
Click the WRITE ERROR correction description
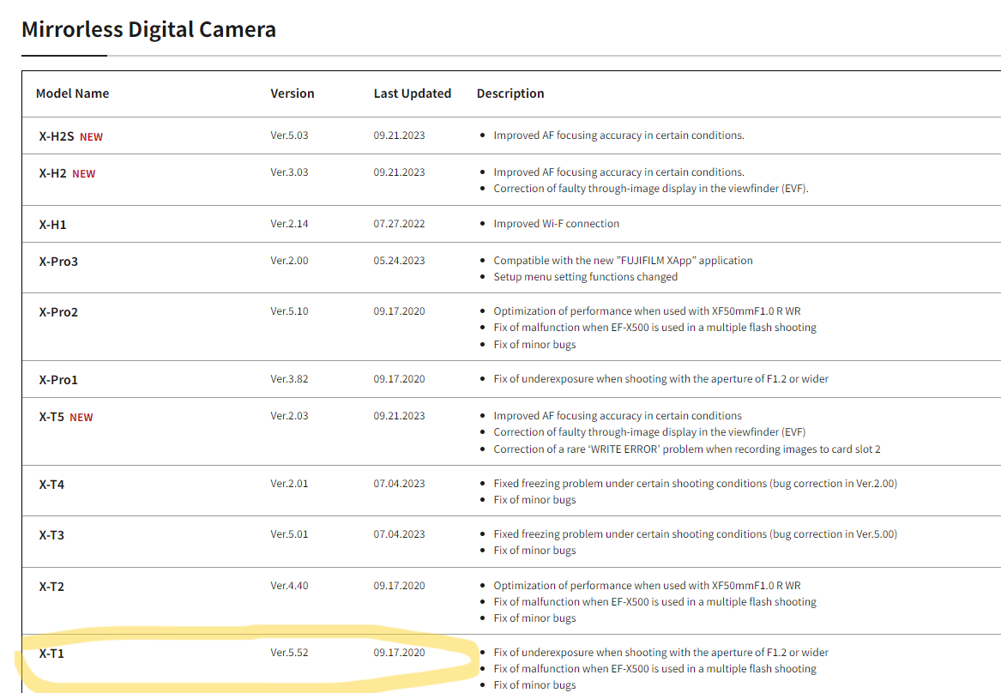687,449
